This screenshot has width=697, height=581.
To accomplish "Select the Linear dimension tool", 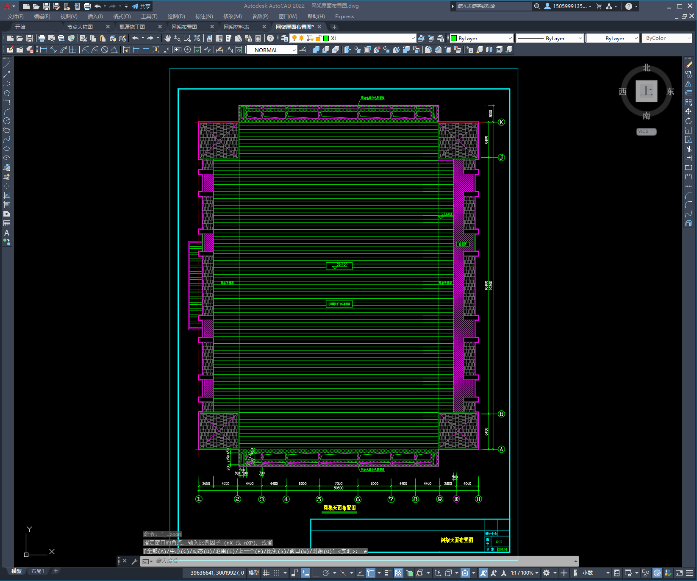I will (43, 50).
